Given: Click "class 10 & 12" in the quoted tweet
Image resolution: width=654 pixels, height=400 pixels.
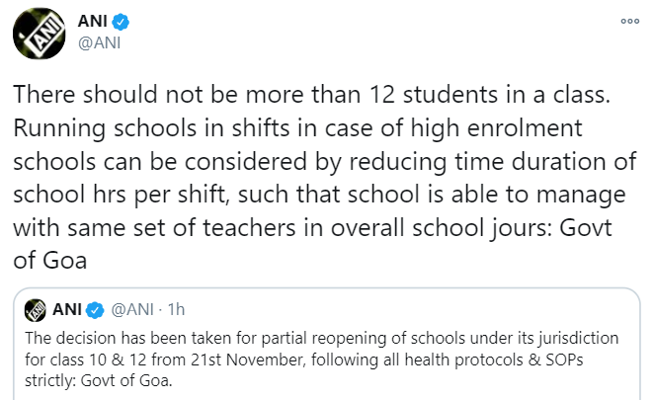Looking at the screenshot, I should click(127, 357).
